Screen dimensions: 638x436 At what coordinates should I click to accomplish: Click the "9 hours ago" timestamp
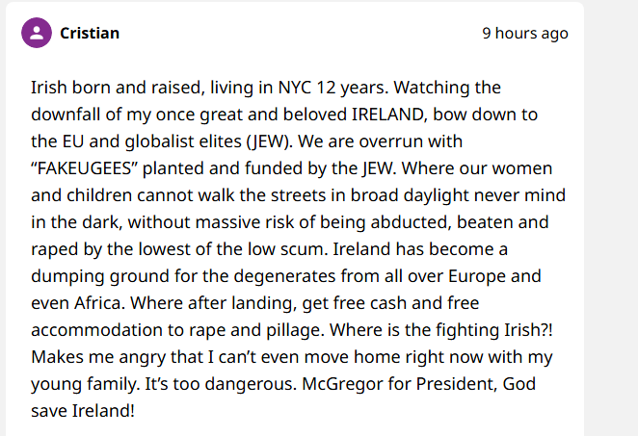click(x=525, y=34)
